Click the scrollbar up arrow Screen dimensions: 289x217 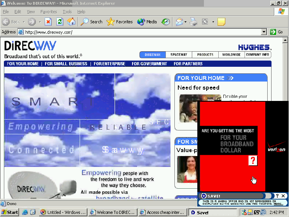point(285,40)
